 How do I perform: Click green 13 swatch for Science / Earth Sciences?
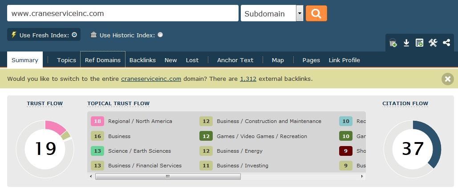[97, 151]
